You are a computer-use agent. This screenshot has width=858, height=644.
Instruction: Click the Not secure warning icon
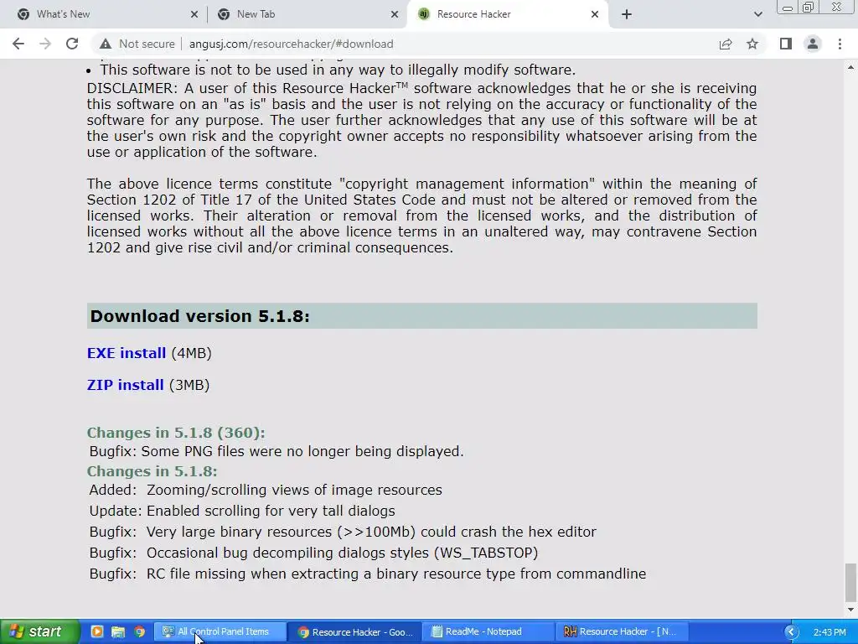(106, 44)
